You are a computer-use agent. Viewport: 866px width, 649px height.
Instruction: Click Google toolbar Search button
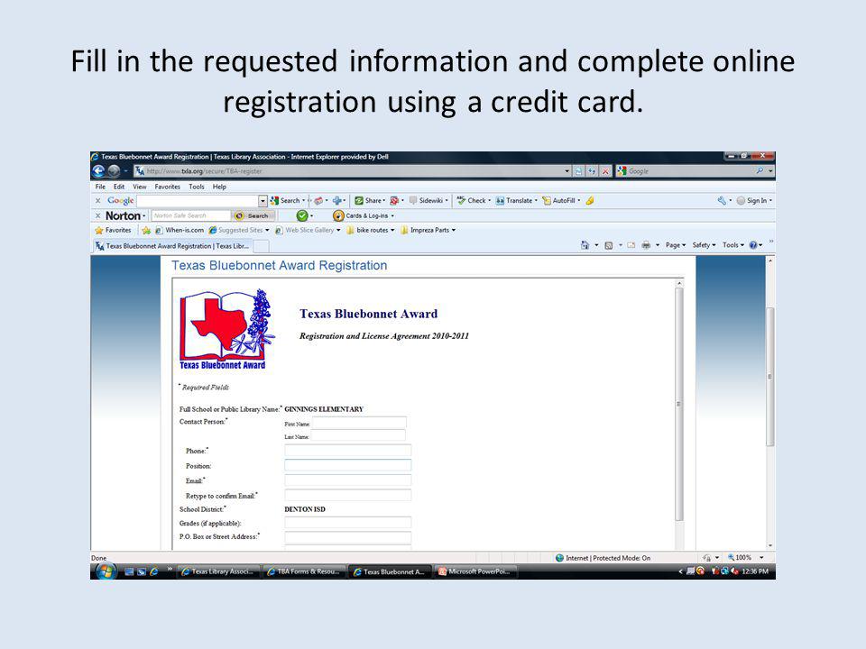(x=286, y=201)
